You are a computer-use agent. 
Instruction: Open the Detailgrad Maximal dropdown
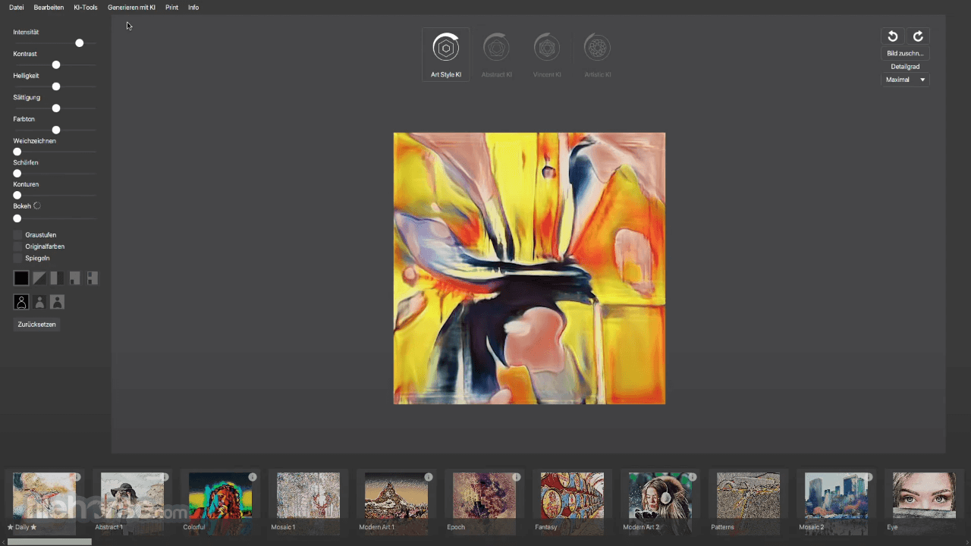905,80
